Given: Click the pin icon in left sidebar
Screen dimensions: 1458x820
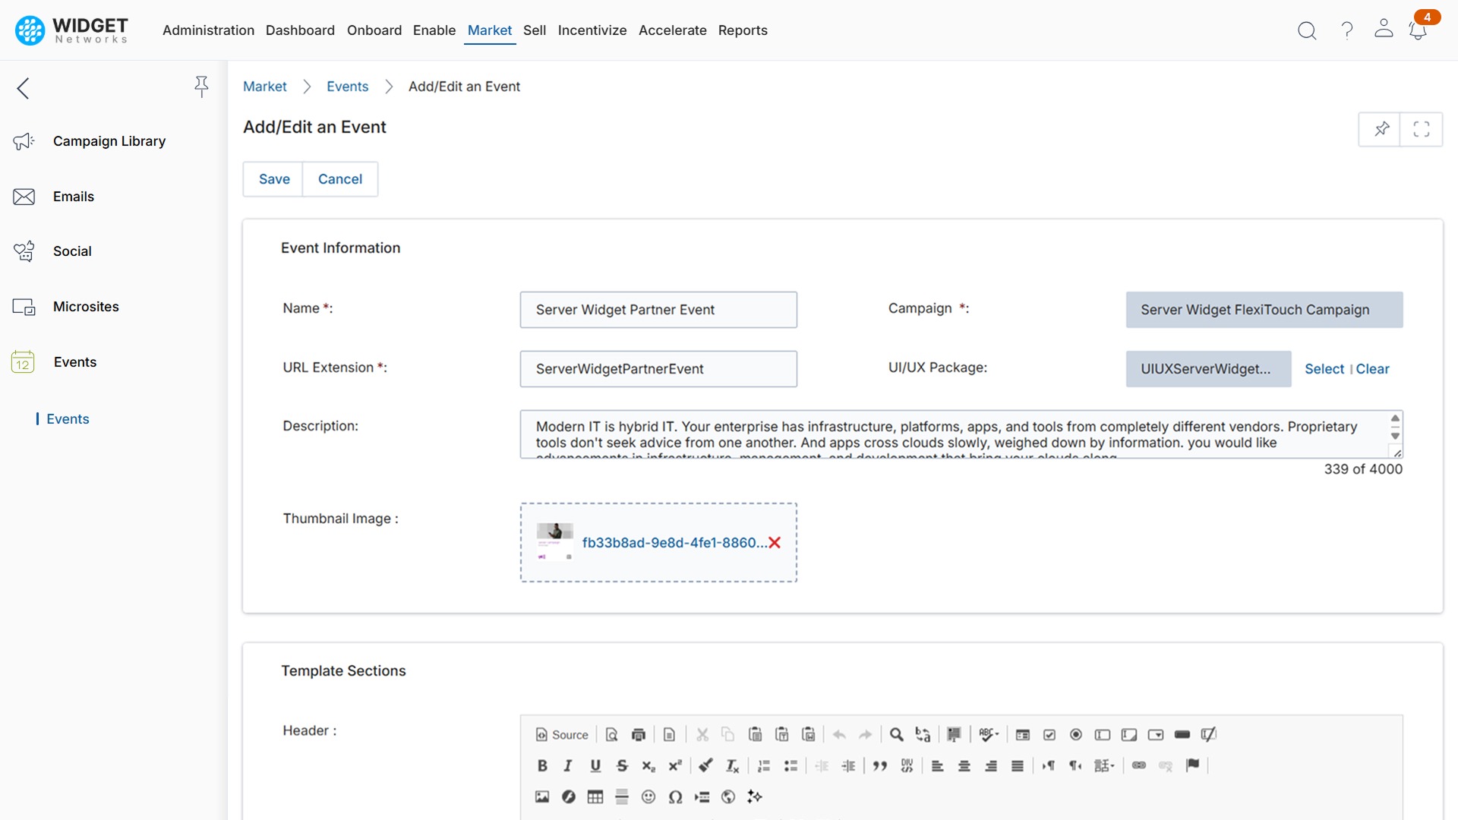Looking at the screenshot, I should click(201, 87).
